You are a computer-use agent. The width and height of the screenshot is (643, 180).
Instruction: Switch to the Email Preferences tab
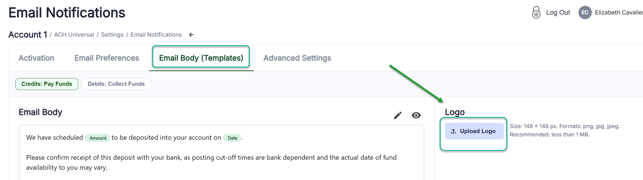tap(107, 58)
